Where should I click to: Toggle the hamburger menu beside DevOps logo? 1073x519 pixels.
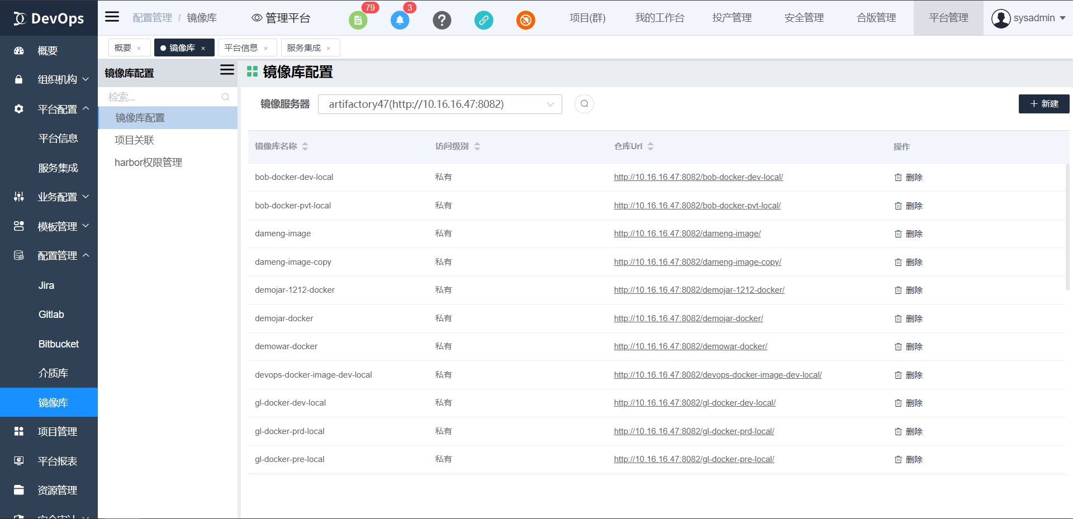tap(112, 17)
